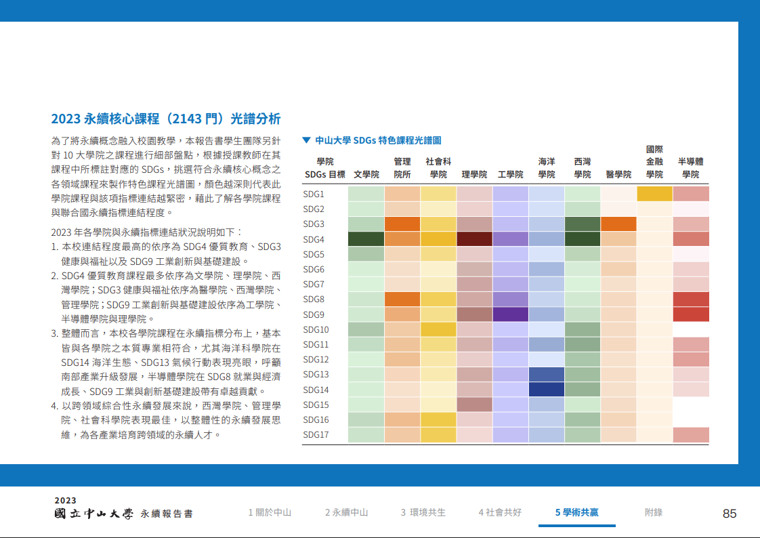Pick the yellow SDG1 國際金融學院 cell
The image size is (760, 538).
click(x=654, y=194)
